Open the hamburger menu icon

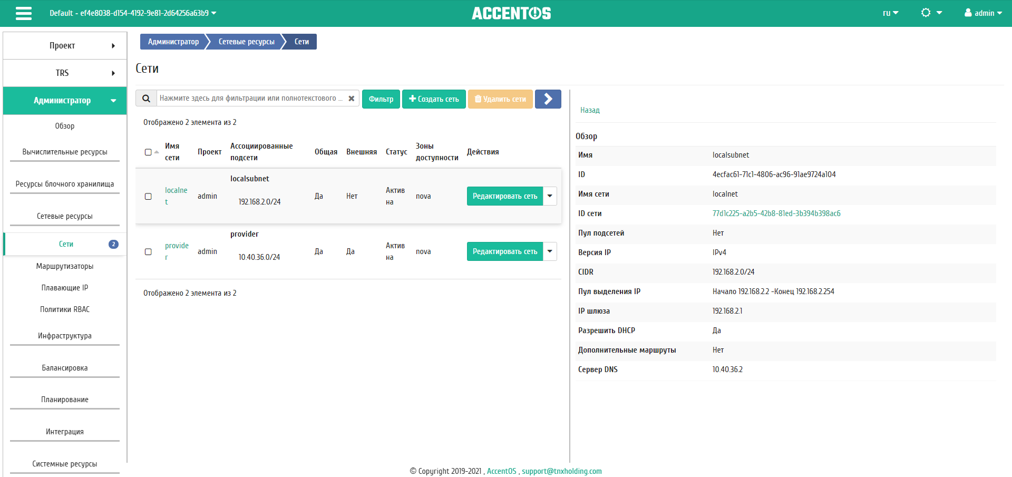pos(24,13)
